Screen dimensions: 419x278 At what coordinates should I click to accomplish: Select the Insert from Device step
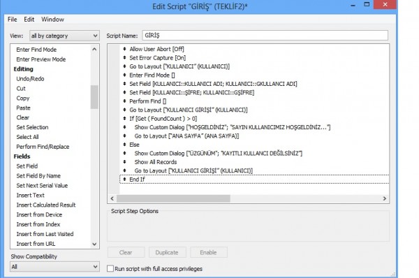[x=39, y=214]
